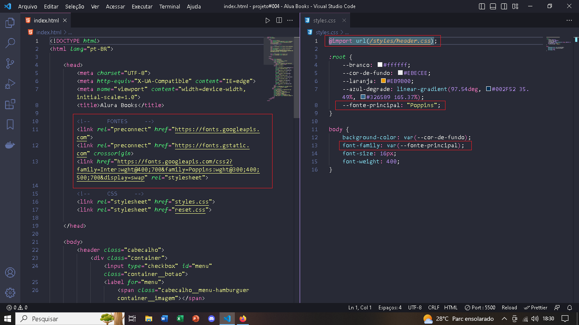Open the Ver menu
Viewport: 579px width, 325px height.
point(95,6)
